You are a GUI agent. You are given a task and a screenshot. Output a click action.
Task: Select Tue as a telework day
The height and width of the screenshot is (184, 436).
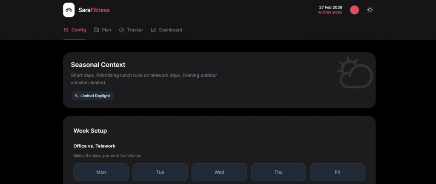click(160, 172)
